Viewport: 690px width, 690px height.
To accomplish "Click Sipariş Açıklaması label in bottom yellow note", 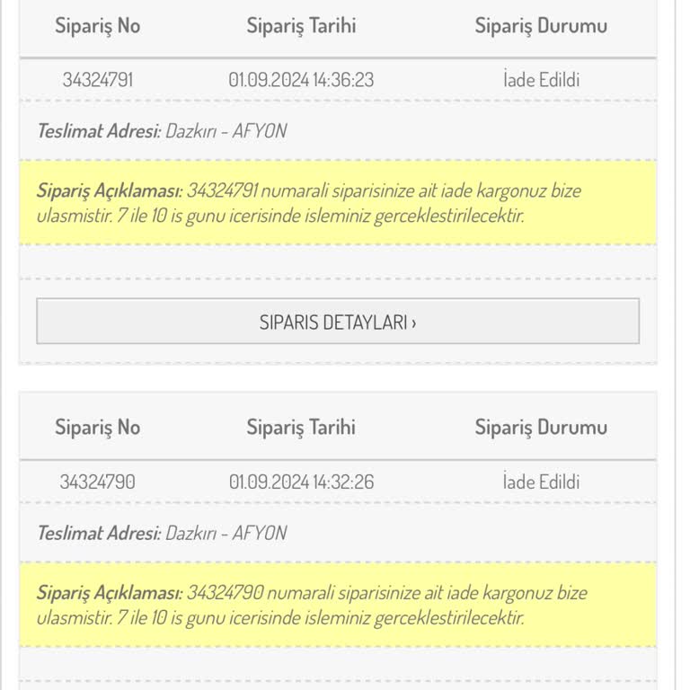I will 110,592.
